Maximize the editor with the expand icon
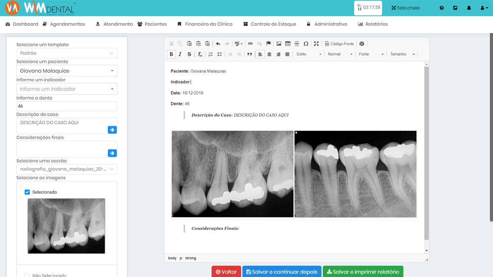 tap(316, 43)
